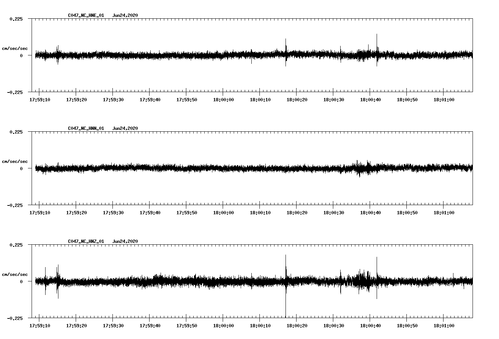499x339 pixels.
Task: Click 18:00:30 time label on HNN plot
Action: click(334, 213)
